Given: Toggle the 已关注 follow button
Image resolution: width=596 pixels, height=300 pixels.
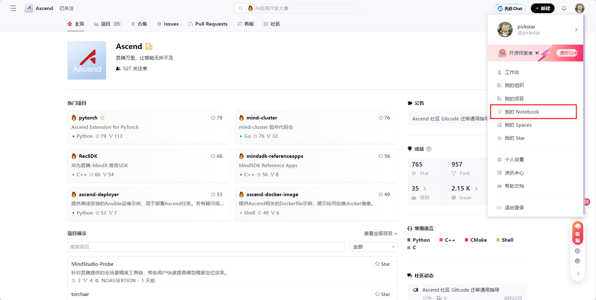Looking at the screenshot, I should tap(66, 8).
